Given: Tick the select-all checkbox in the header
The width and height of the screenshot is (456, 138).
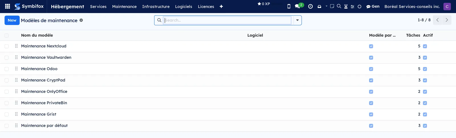Looking at the screenshot, I should click(7, 35).
